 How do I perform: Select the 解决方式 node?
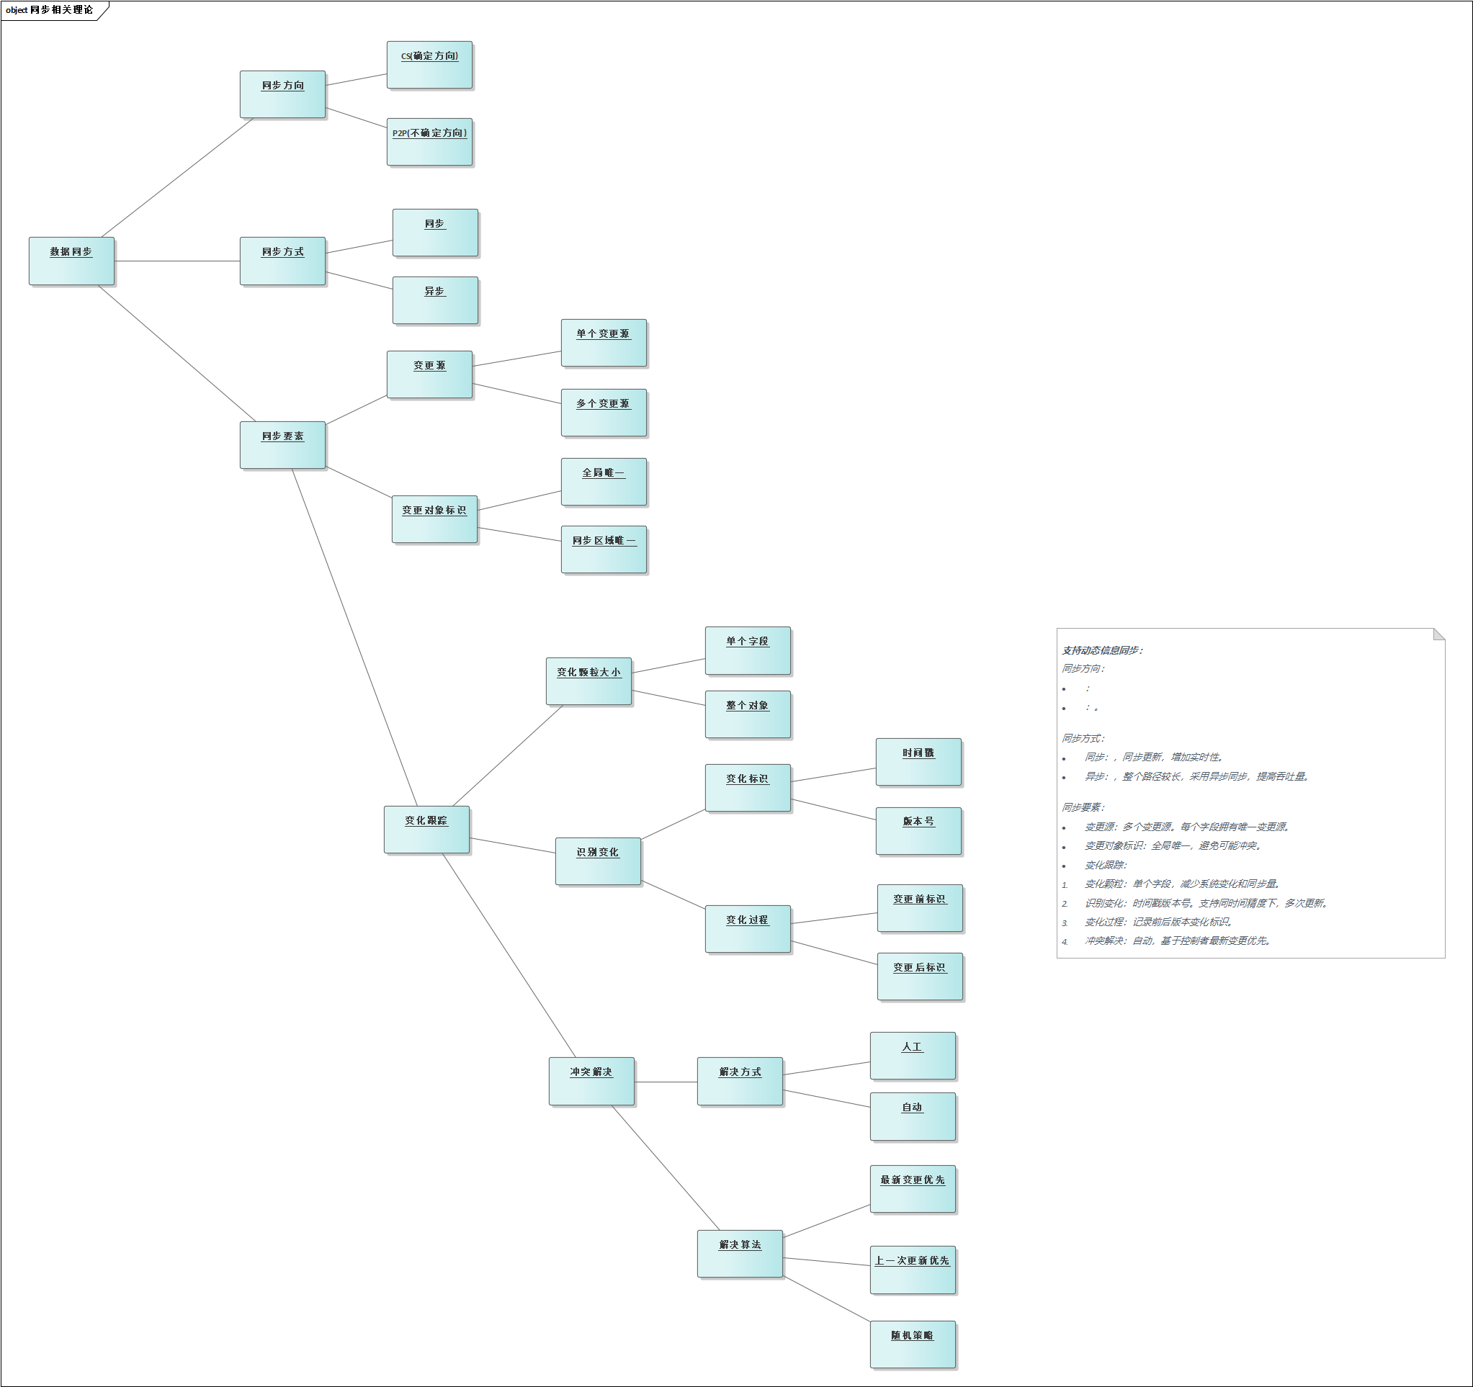tap(740, 1081)
